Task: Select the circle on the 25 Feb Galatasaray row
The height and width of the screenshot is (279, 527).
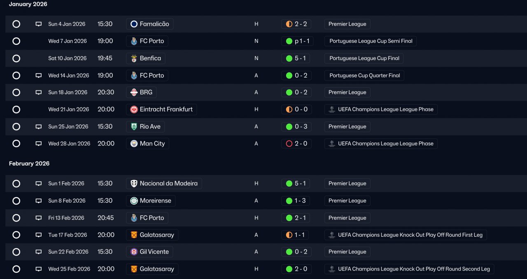Action: 16,269
